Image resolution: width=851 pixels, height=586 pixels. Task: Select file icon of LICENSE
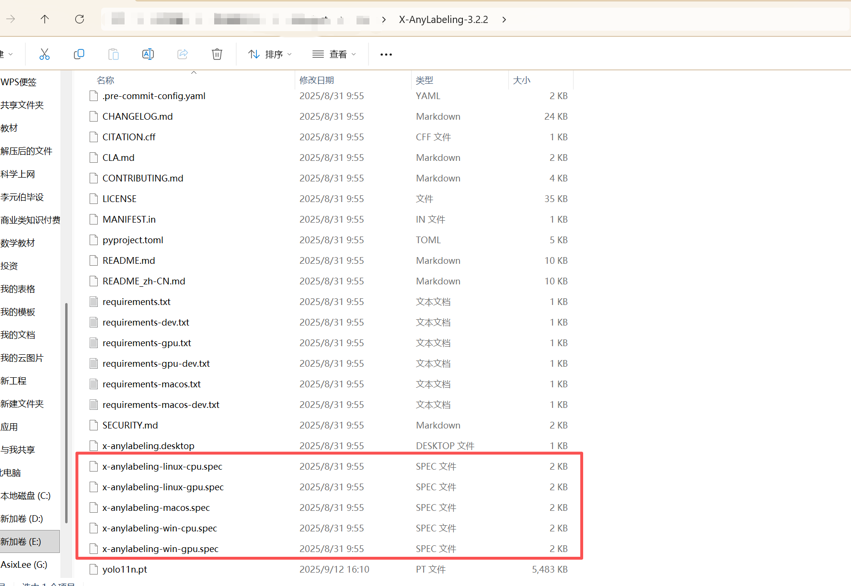94,199
